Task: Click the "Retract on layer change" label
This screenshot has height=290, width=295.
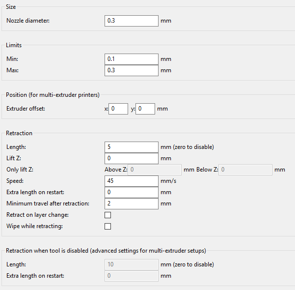Action: tap(37, 215)
